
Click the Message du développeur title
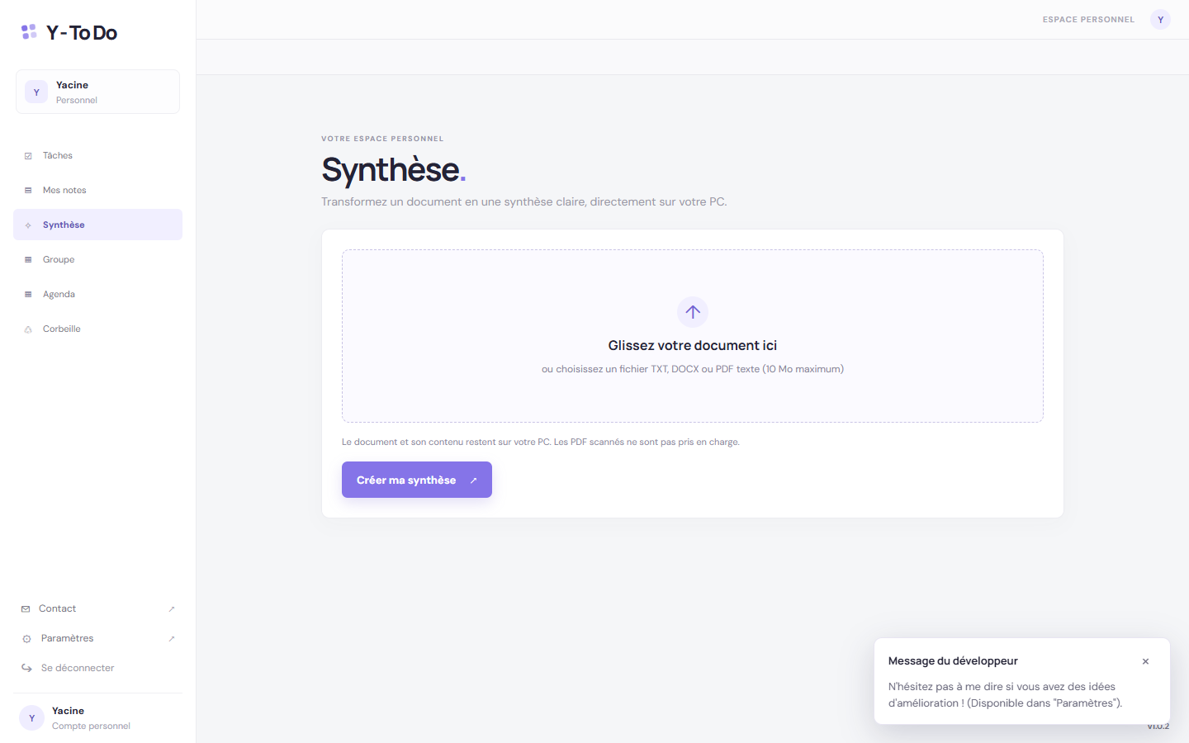coord(953,660)
